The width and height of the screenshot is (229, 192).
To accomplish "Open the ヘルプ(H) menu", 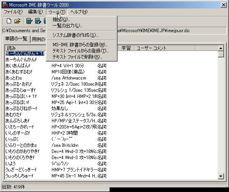I will [x=79, y=12].
